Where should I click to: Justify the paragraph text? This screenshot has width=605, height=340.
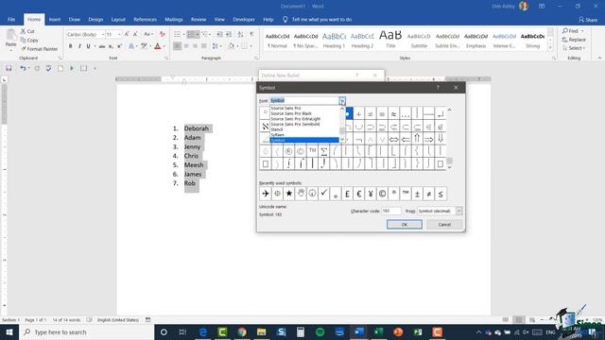204,46
